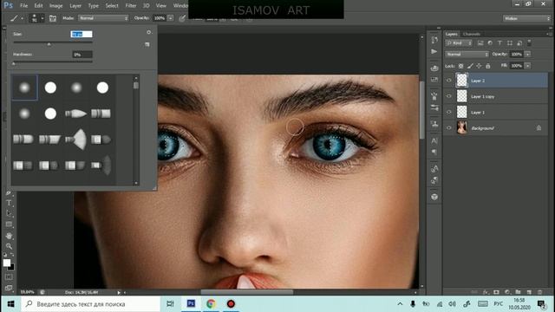This screenshot has width=555, height=312.
Task: Hide the Background layer eye
Action: (x=449, y=128)
